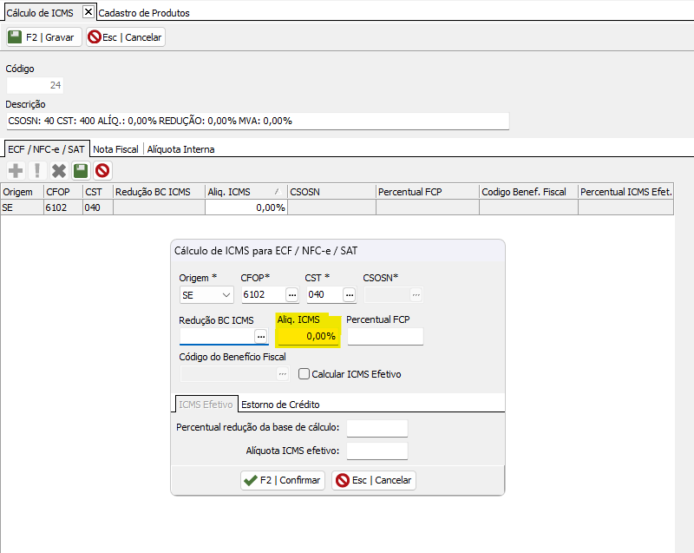Click the plus add-record icon
Screen dimensions: 694x553
[x=16, y=171]
